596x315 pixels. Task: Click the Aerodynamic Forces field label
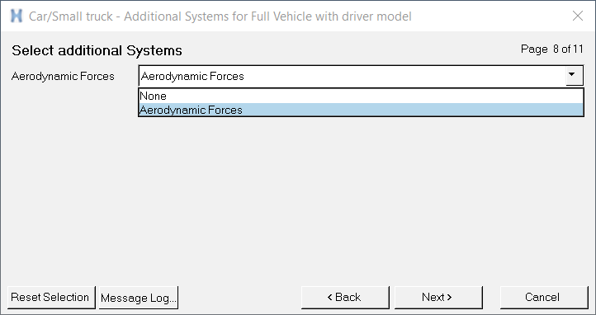click(63, 77)
